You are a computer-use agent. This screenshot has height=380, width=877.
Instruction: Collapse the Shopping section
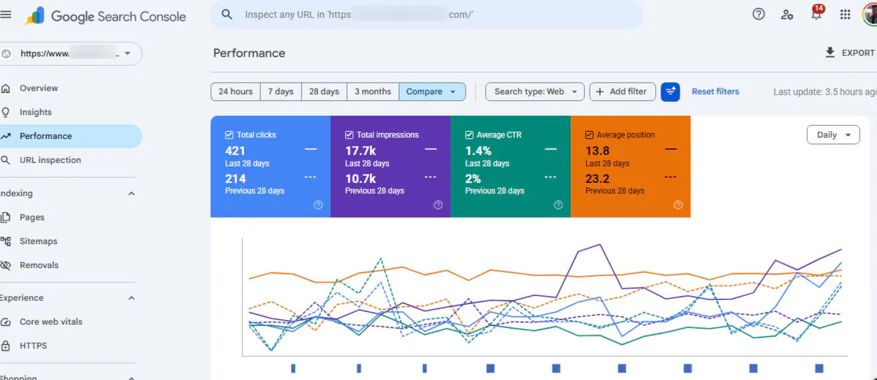click(131, 377)
